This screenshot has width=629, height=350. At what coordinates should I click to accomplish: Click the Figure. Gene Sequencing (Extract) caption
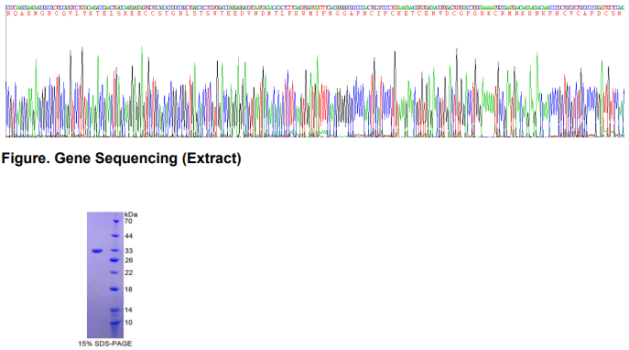click(121, 159)
